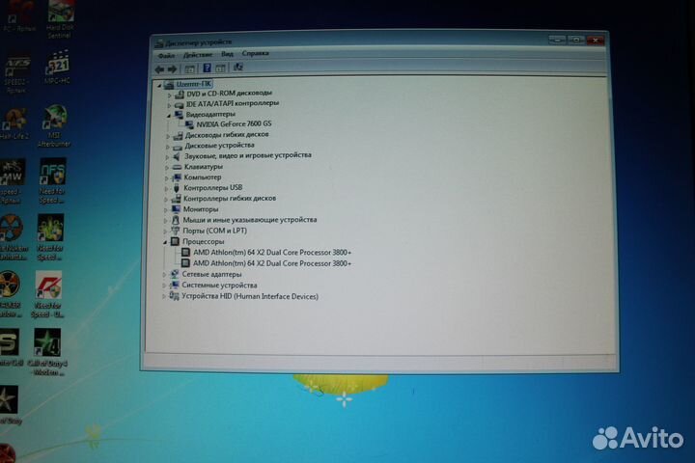
Task: Select NVIDIA GeForce 7600 GS device
Action: tap(234, 124)
